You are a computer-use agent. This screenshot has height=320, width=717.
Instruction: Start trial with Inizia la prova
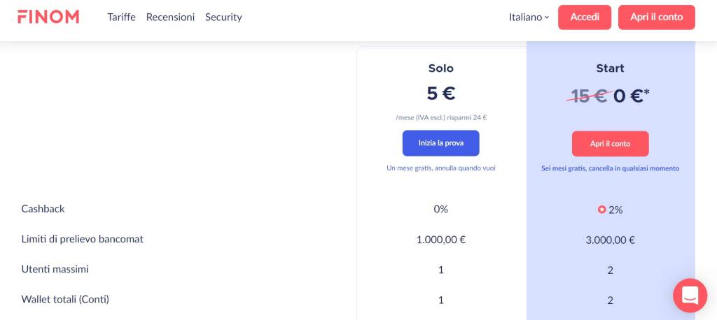point(441,143)
